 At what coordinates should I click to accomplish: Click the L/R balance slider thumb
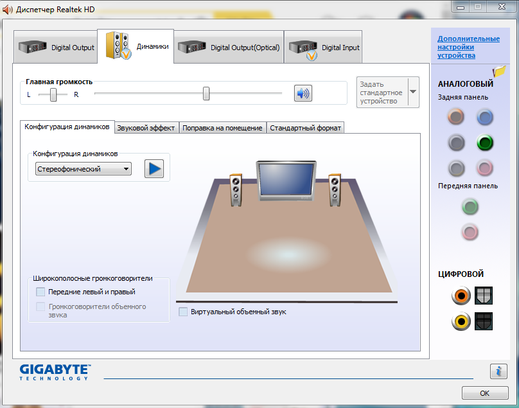tap(53, 94)
